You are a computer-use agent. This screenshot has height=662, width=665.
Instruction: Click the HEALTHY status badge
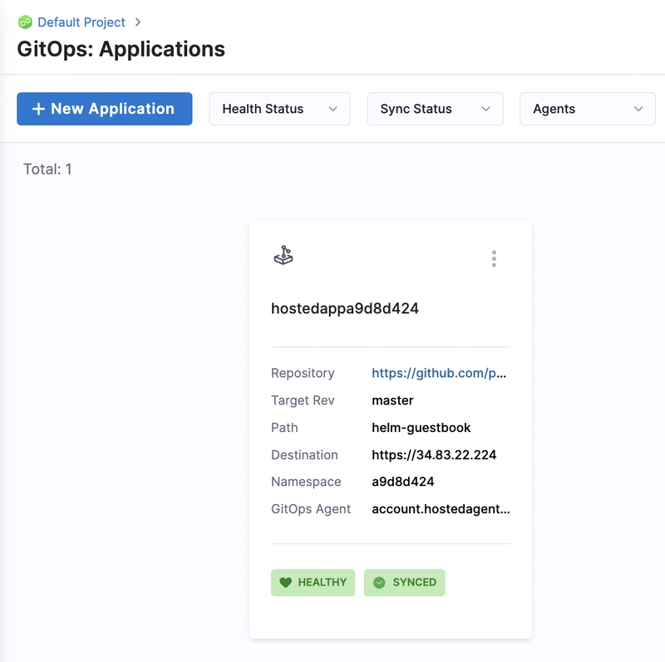point(313,583)
